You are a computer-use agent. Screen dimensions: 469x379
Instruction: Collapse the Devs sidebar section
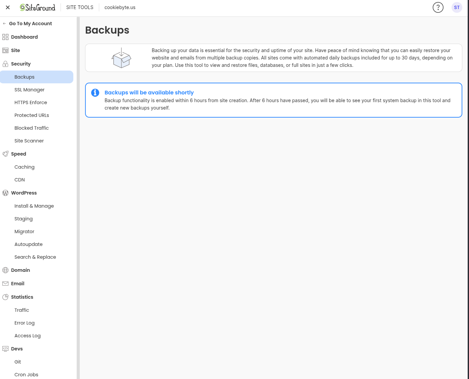point(17,349)
